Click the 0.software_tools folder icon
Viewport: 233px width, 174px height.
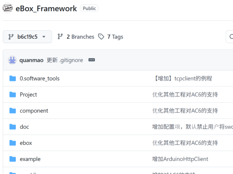(13, 78)
